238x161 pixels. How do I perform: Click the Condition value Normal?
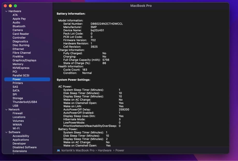coord(87,73)
